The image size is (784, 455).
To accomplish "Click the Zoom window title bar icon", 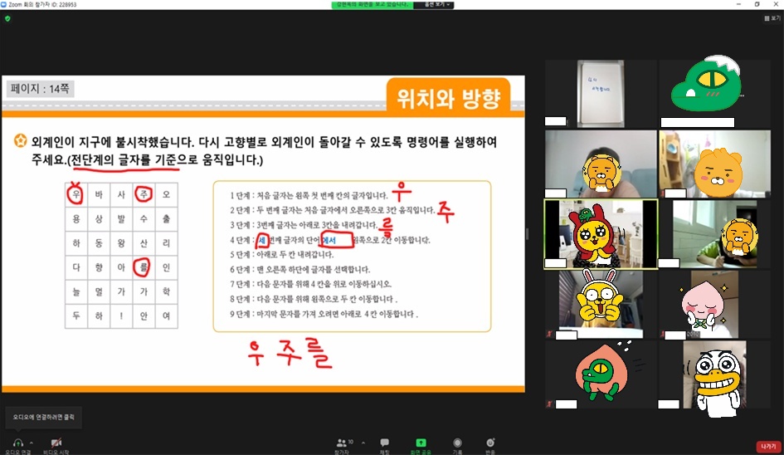I will coord(4,4).
